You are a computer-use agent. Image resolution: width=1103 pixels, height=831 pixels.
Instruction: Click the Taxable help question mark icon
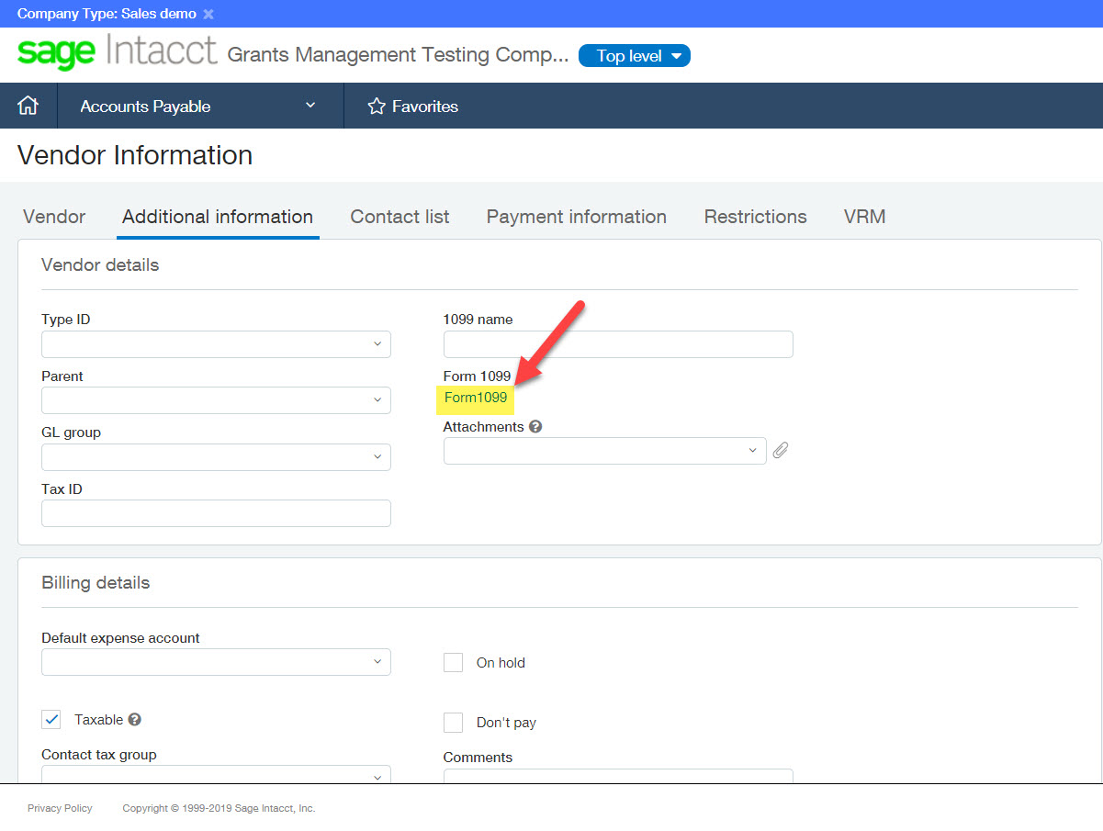[134, 720]
